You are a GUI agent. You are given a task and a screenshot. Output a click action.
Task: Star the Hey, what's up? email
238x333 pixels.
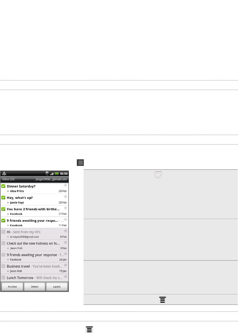pos(65,197)
